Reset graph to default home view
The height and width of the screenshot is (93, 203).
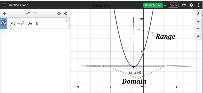(198, 36)
